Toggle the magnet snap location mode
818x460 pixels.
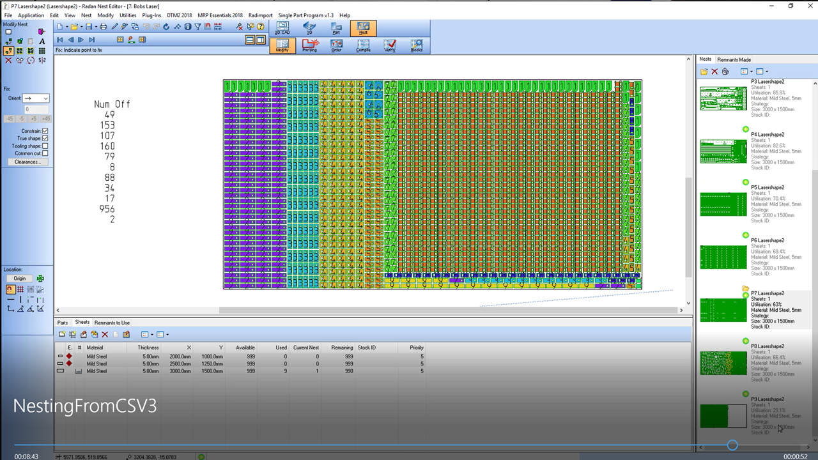click(11, 289)
